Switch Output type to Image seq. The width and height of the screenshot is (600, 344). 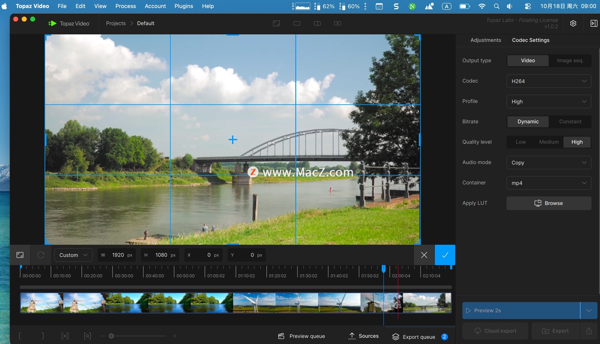(x=570, y=61)
